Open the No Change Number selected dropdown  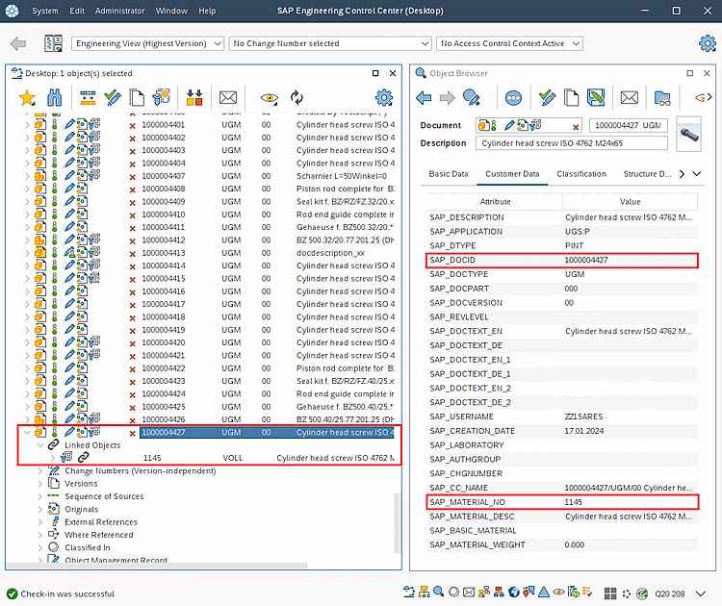coord(330,43)
